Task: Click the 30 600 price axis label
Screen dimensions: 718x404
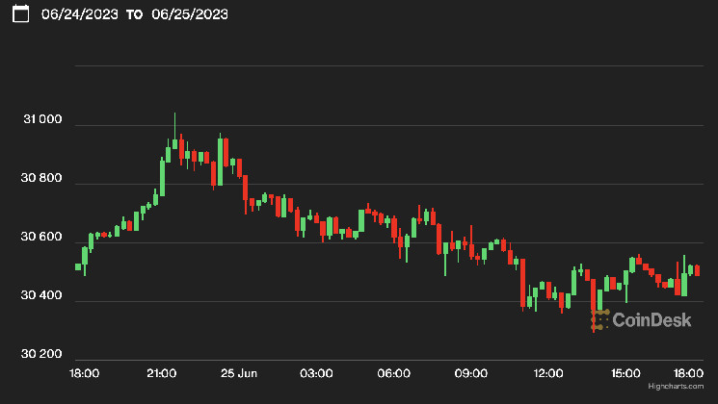Action: (42, 238)
